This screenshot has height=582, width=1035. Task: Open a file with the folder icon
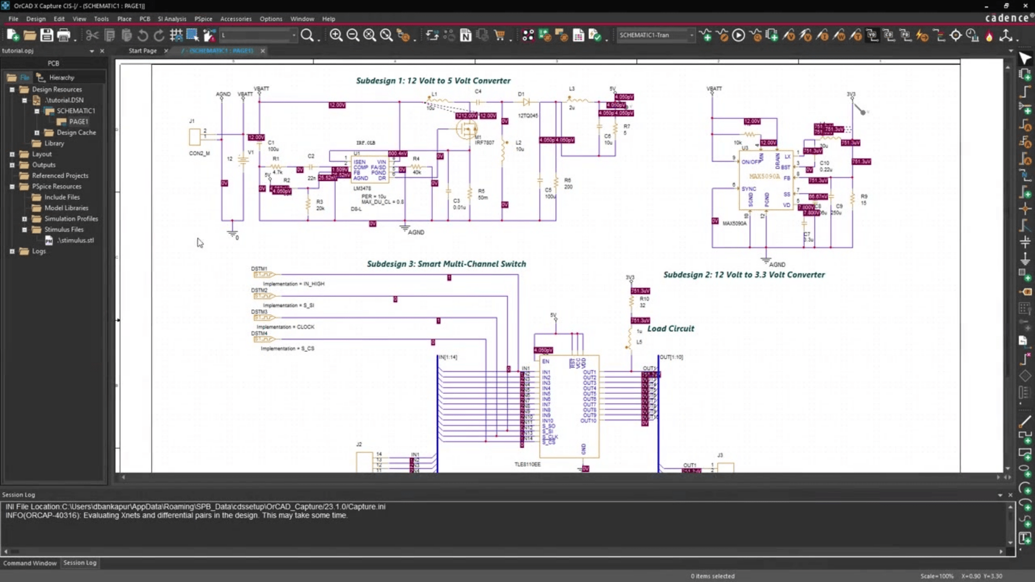coord(30,36)
